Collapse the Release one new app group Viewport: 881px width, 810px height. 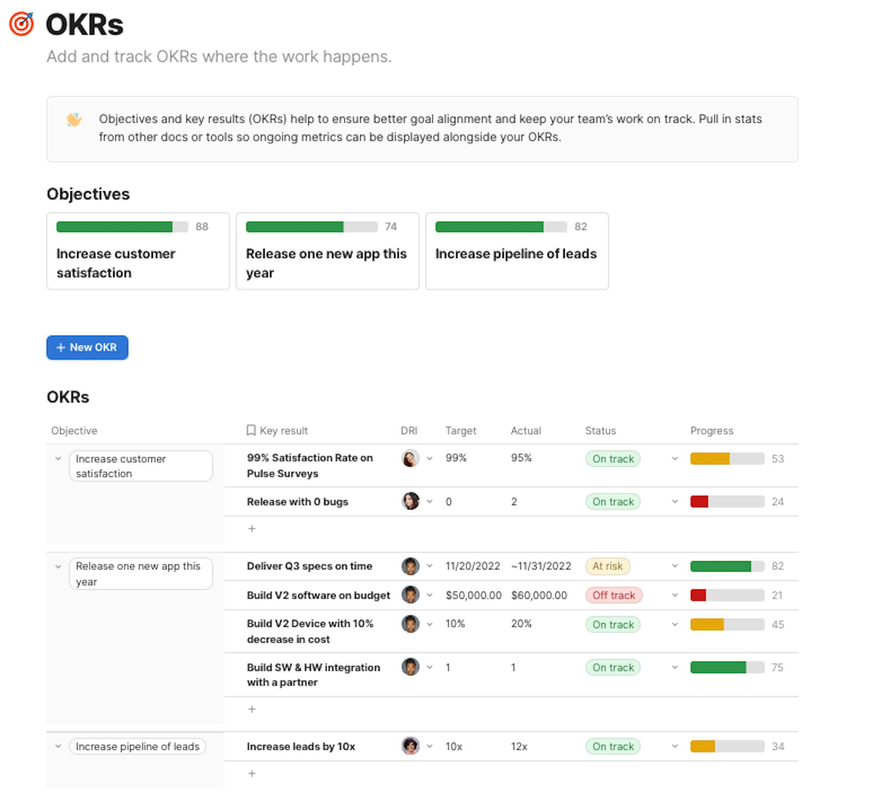tap(58, 566)
